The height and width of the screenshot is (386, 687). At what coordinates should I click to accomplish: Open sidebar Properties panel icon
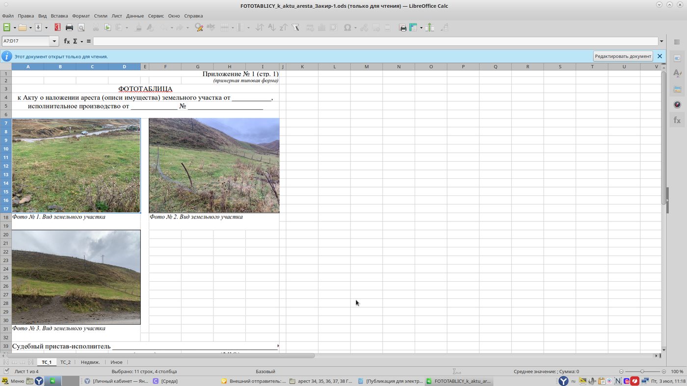point(677,58)
